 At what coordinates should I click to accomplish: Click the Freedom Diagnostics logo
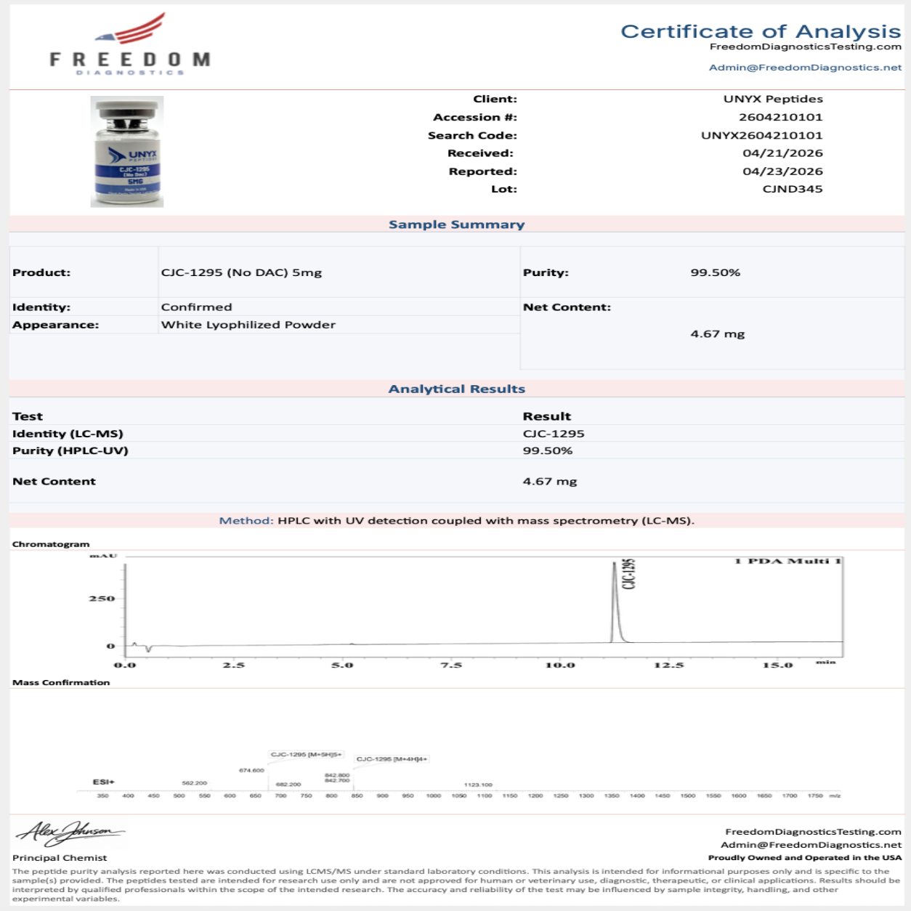point(129,45)
